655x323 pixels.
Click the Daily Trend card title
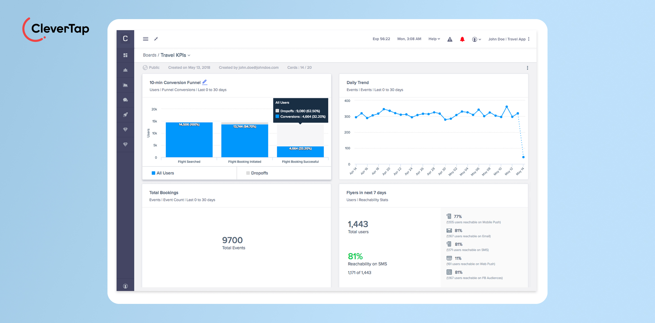point(357,83)
